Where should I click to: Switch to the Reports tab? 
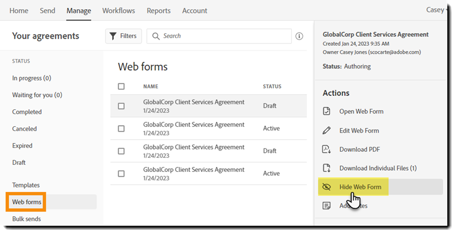[158, 11]
